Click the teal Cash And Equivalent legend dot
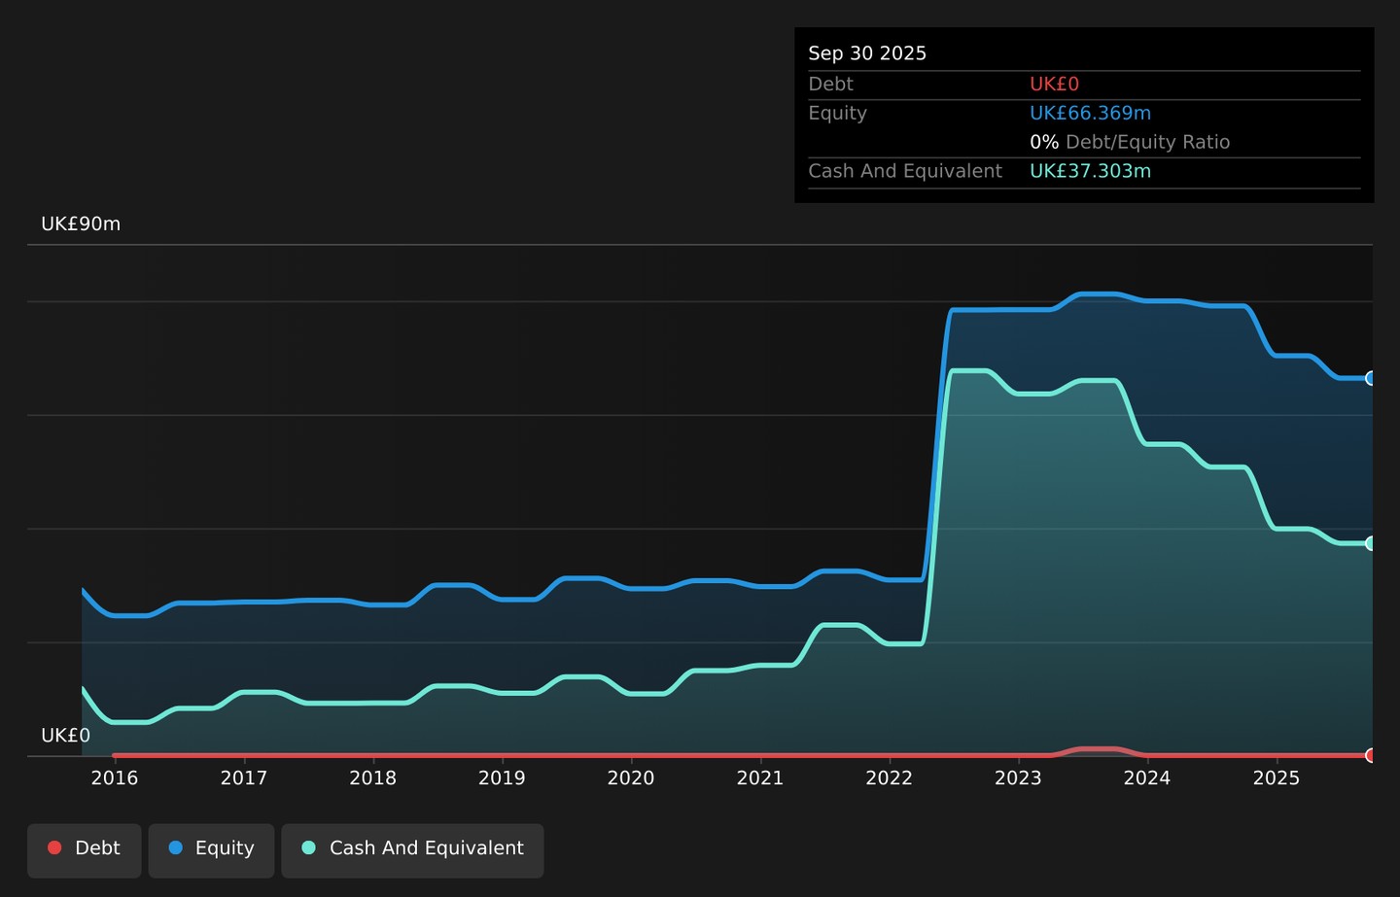The height and width of the screenshot is (897, 1400). pos(309,847)
